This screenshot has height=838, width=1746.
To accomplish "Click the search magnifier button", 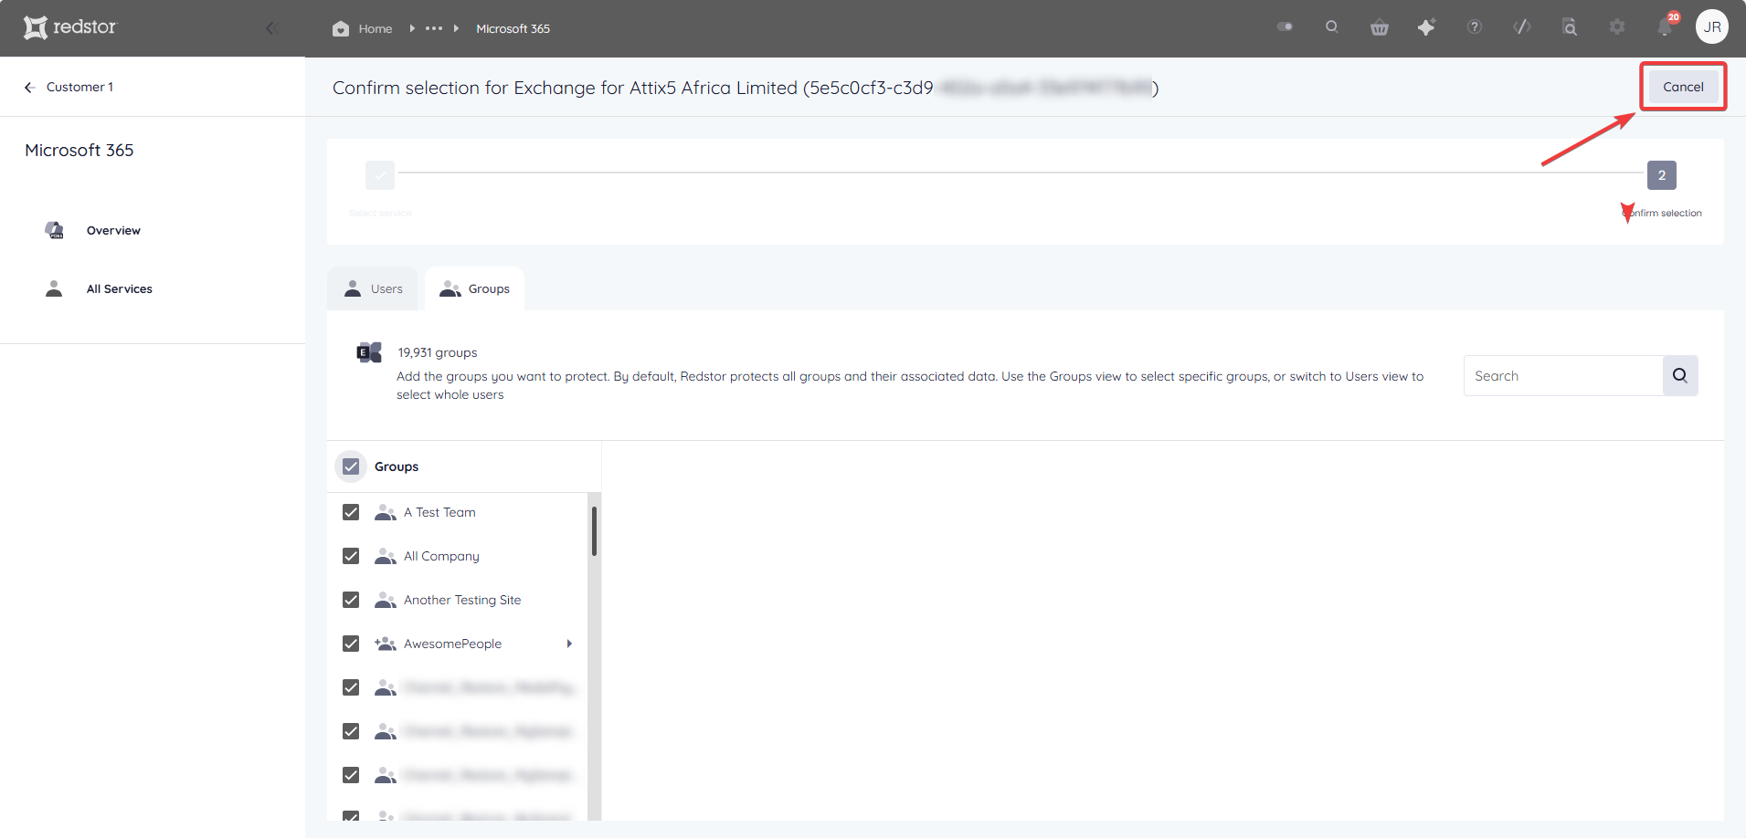I will (1680, 375).
